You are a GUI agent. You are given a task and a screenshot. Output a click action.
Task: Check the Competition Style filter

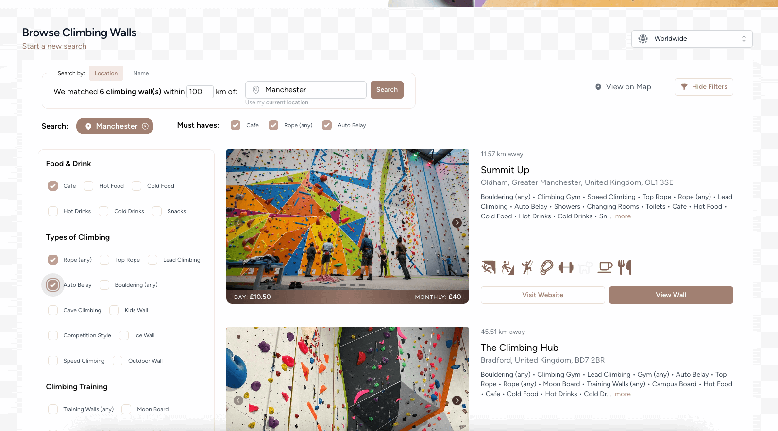point(53,335)
